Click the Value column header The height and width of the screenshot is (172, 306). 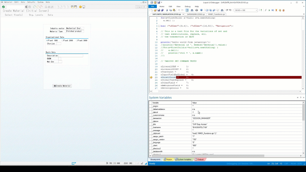[x=247, y=103]
